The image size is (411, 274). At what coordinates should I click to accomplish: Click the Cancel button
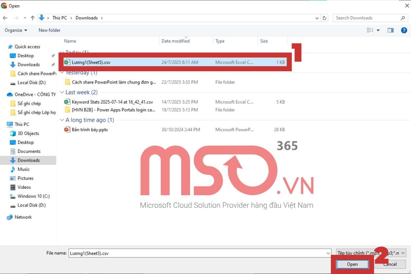coord(390,264)
